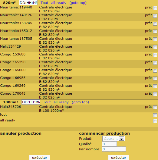Click the Produit dropdown arrow button
The height and width of the screenshot is (160, 158).
point(121,139)
